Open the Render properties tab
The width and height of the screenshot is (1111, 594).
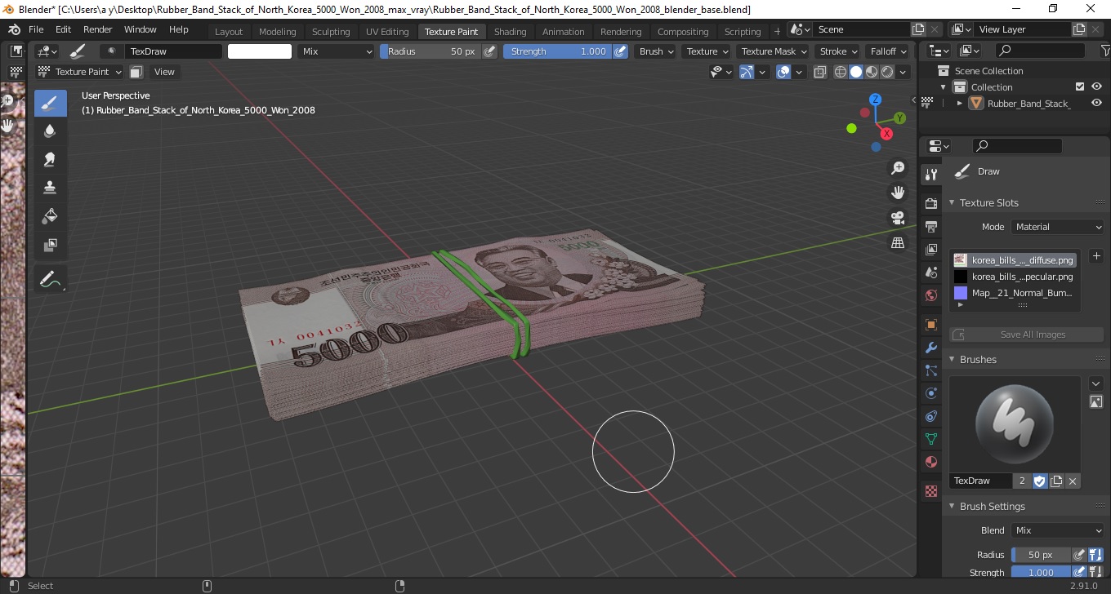(x=930, y=203)
